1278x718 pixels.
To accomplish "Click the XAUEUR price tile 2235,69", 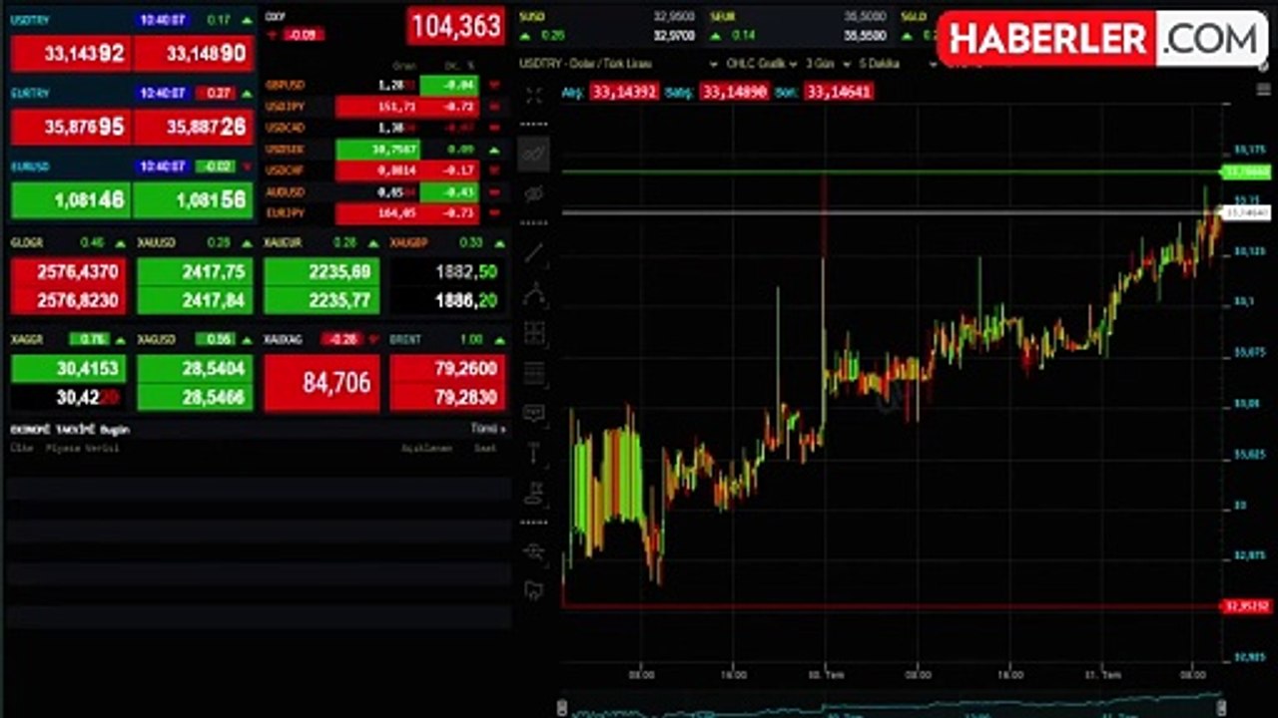I will click(x=321, y=272).
